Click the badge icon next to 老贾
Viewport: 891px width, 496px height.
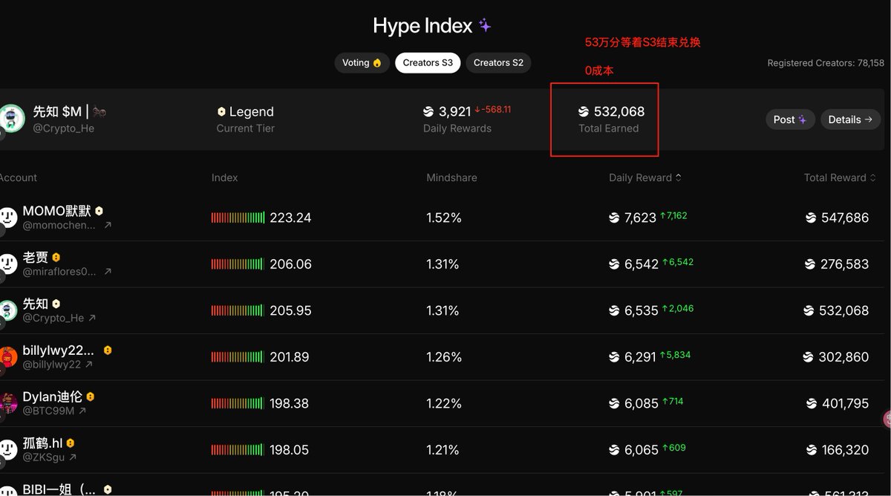[56, 258]
